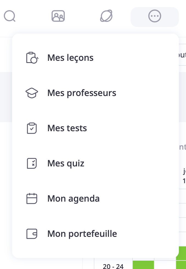Open the "Mon agenda" text label
The image size is (186, 269).
[x=73, y=199]
